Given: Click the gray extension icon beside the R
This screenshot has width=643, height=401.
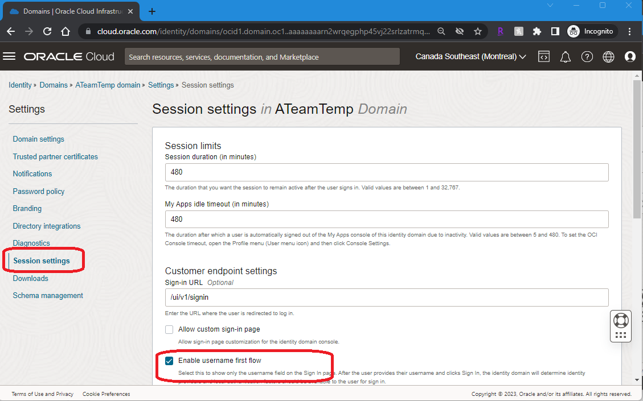Looking at the screenshot, I should pos(518,31).
